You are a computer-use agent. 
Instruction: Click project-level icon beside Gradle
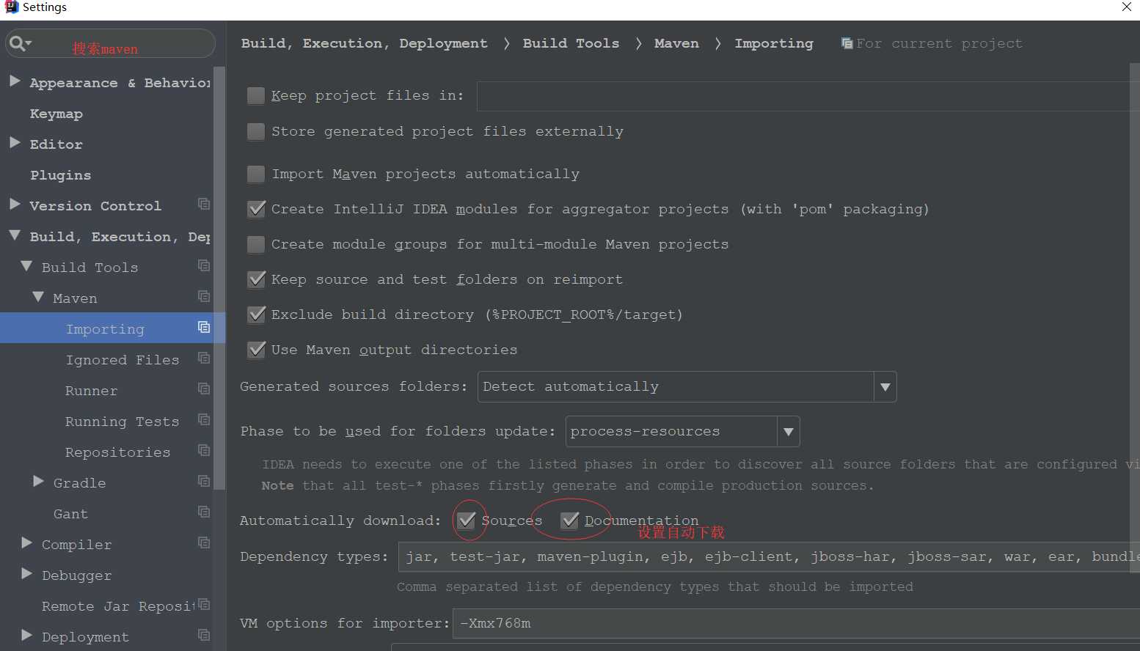coord(204,481)
